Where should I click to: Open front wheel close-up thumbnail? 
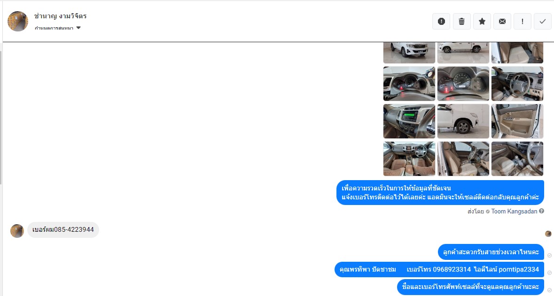pos(463,121)
